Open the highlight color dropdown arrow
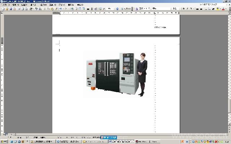 (x=220, y=9)
